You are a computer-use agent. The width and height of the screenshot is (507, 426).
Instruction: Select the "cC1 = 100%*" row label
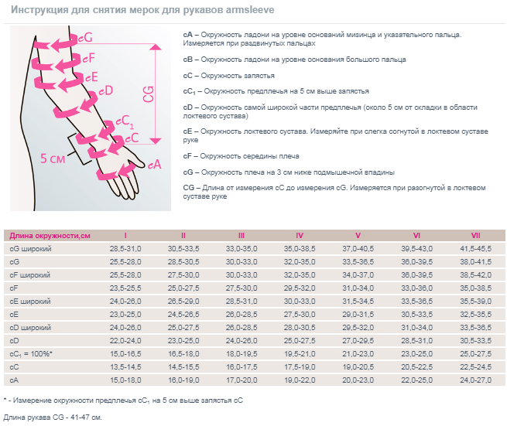31,353
